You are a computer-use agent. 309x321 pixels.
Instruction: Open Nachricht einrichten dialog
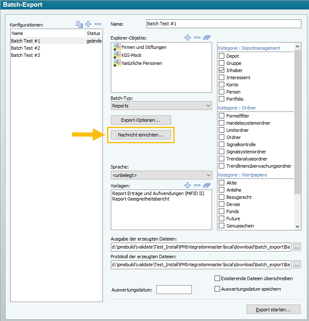click(141, 135)
